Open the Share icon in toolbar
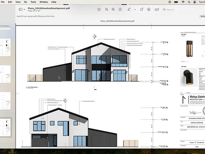This screenshot has height=154, width=205. point(120,9)
